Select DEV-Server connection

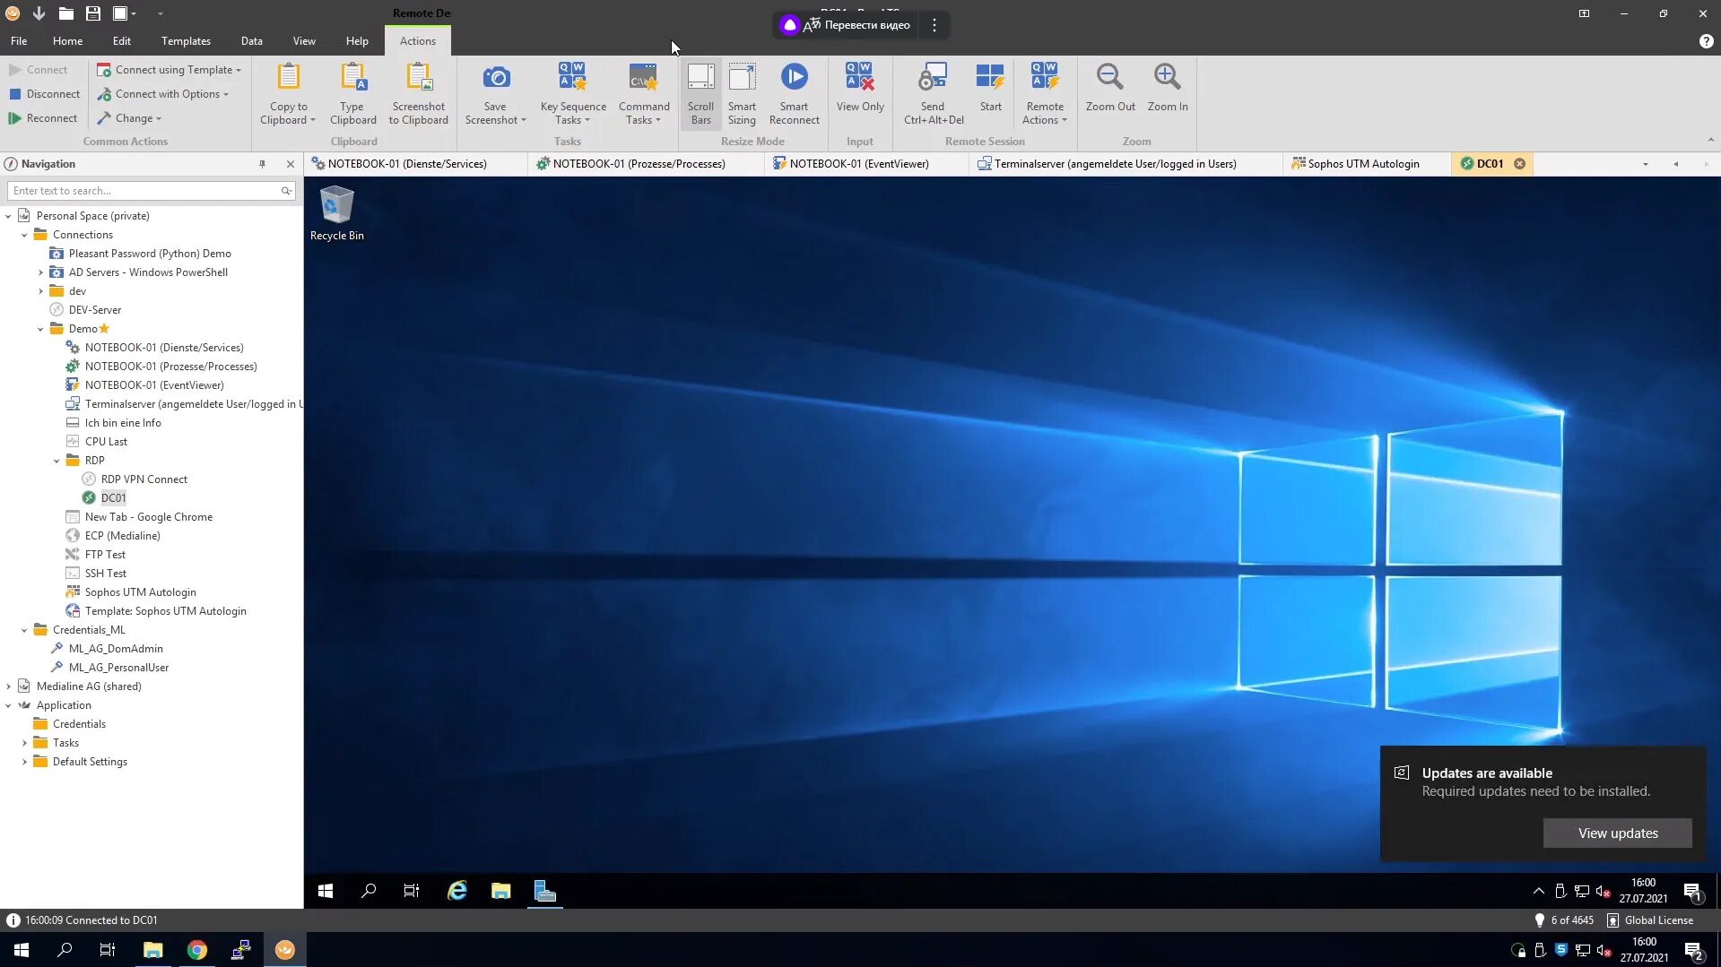pos(94,310)
